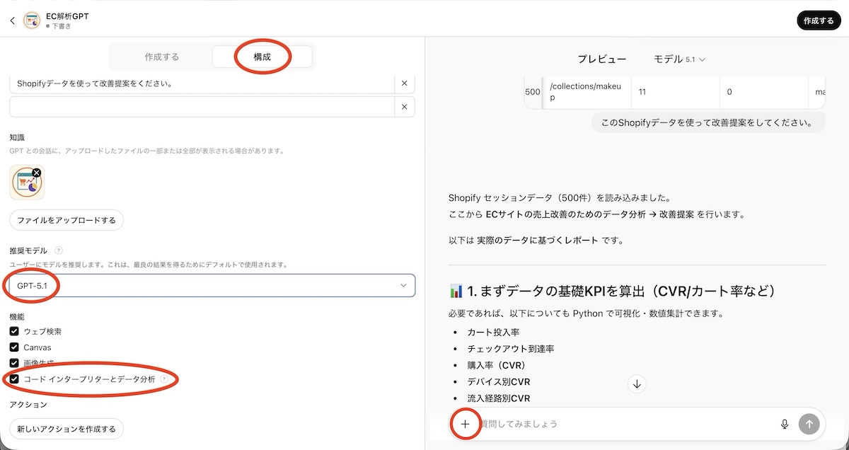The image size is (849, 450).
Task: Clear the Shopify conversation starter with its X
Action: [x=404, y=83]
